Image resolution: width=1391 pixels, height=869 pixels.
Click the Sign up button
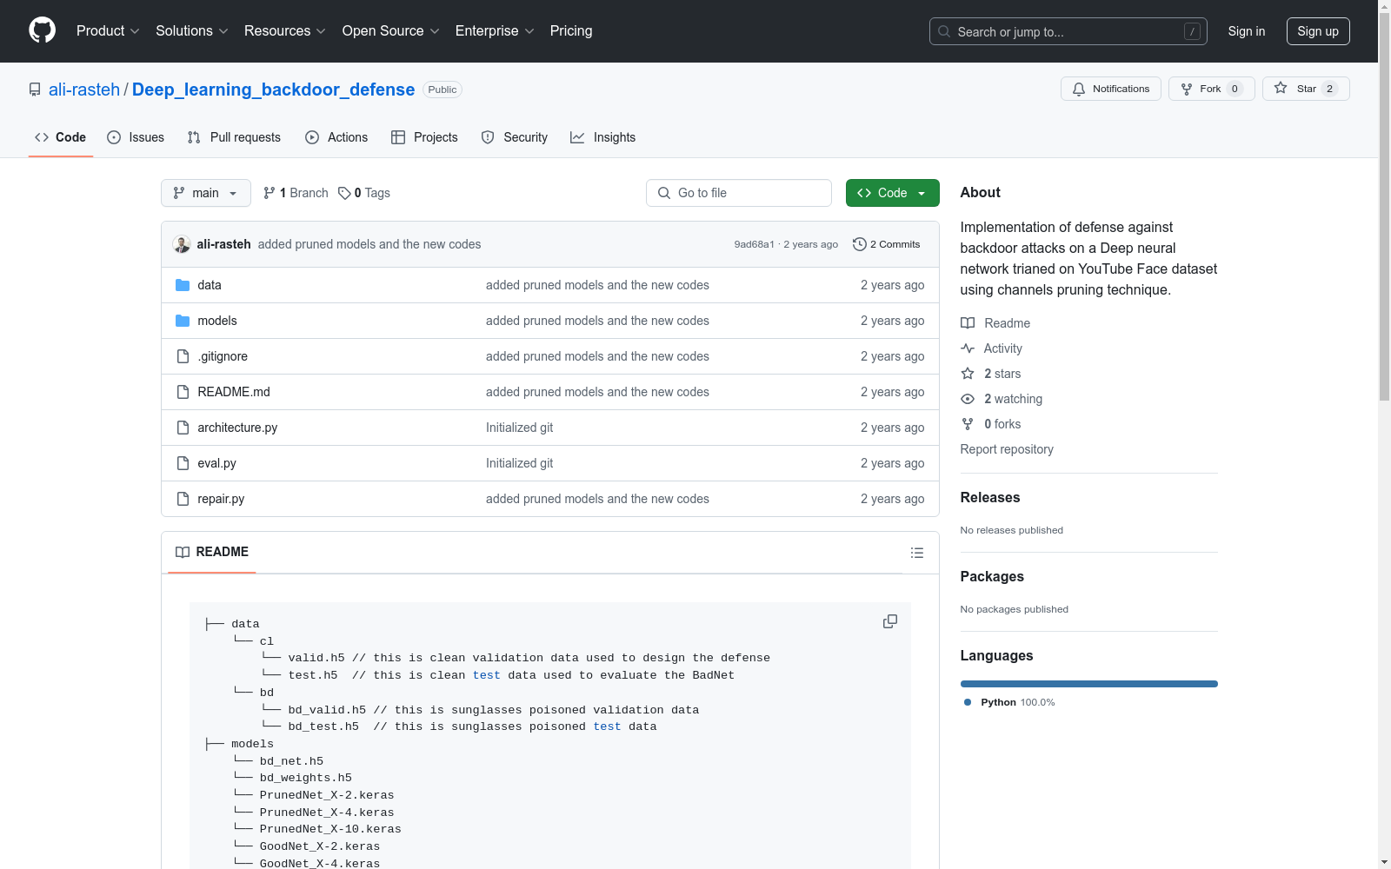pyautogui.click(x=1318, y=31)
